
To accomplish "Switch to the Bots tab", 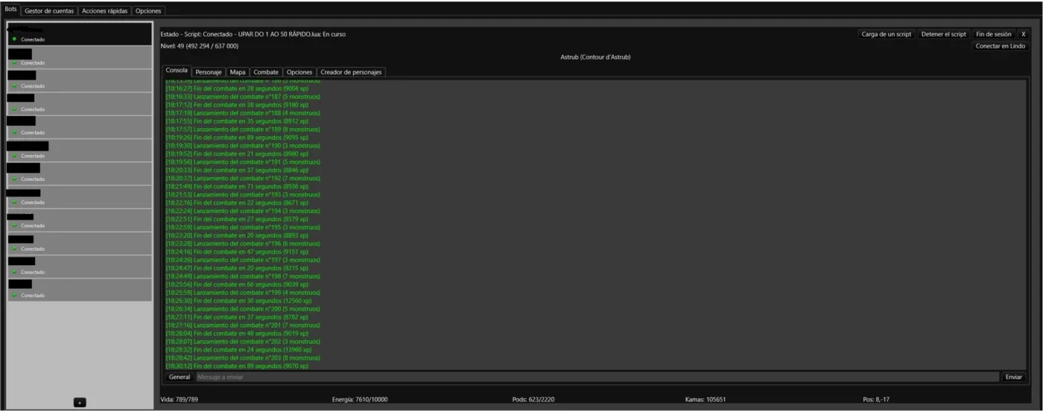I will click(10, 10).
